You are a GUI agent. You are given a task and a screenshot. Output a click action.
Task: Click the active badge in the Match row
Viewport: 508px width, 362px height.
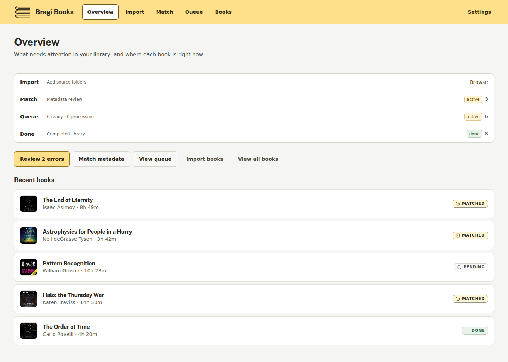(473, 99)
